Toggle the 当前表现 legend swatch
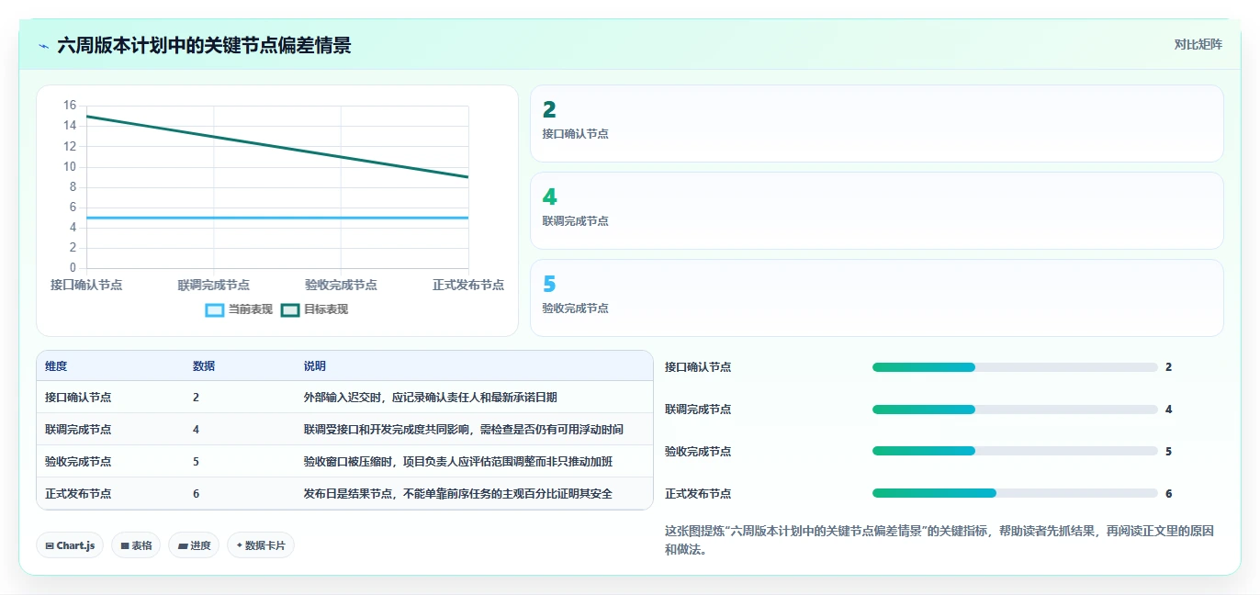Image resolution: width=1260 pixels, height=595 pixels. click(214, 310)
